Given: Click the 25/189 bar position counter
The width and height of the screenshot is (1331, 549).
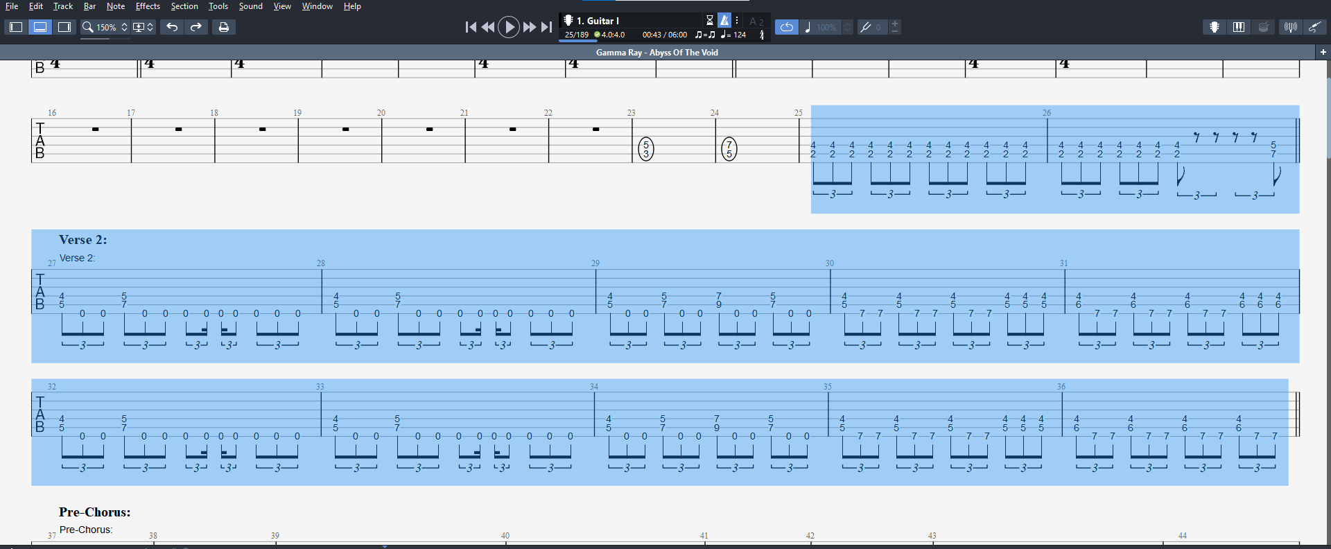Looking at the screenshot, I should [577, 35].
